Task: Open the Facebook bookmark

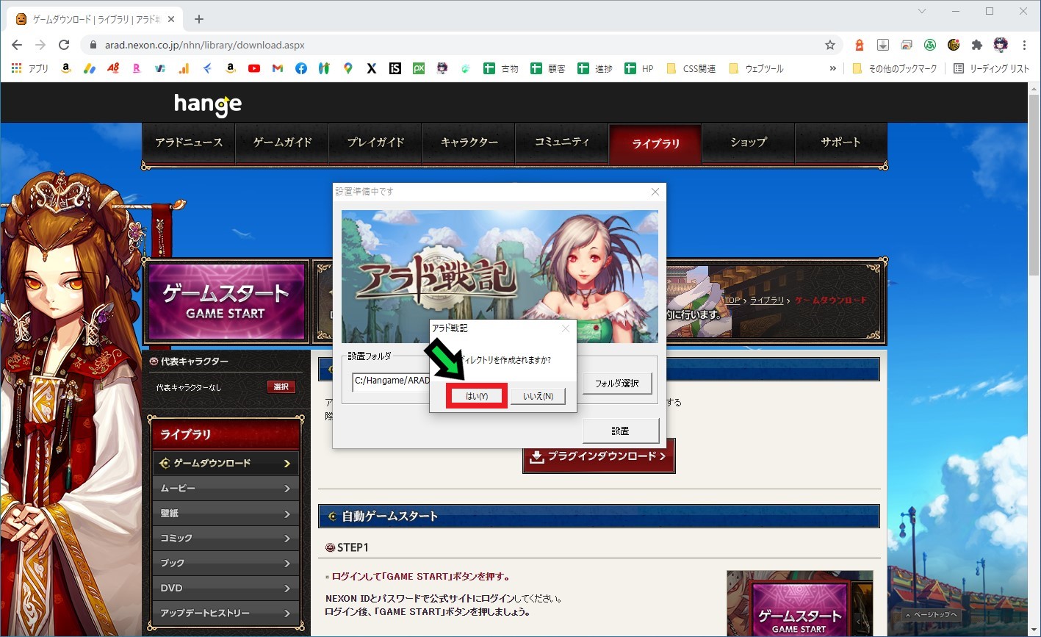Action: pyautogui.click(x=301, y=68)
